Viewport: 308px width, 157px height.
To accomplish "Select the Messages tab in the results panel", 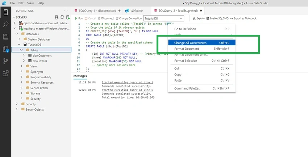I will coord(80,76).
